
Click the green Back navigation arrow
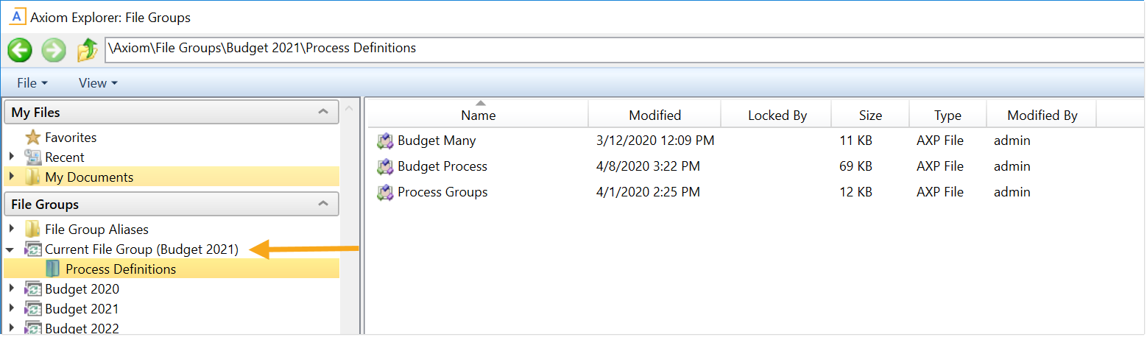coord(20,50)
